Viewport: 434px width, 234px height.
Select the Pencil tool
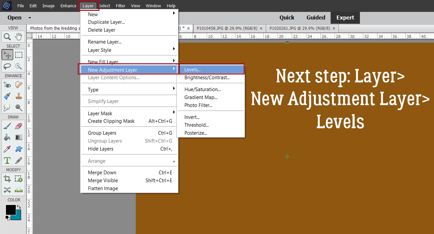pyautogui.click(x=19, y=161)
